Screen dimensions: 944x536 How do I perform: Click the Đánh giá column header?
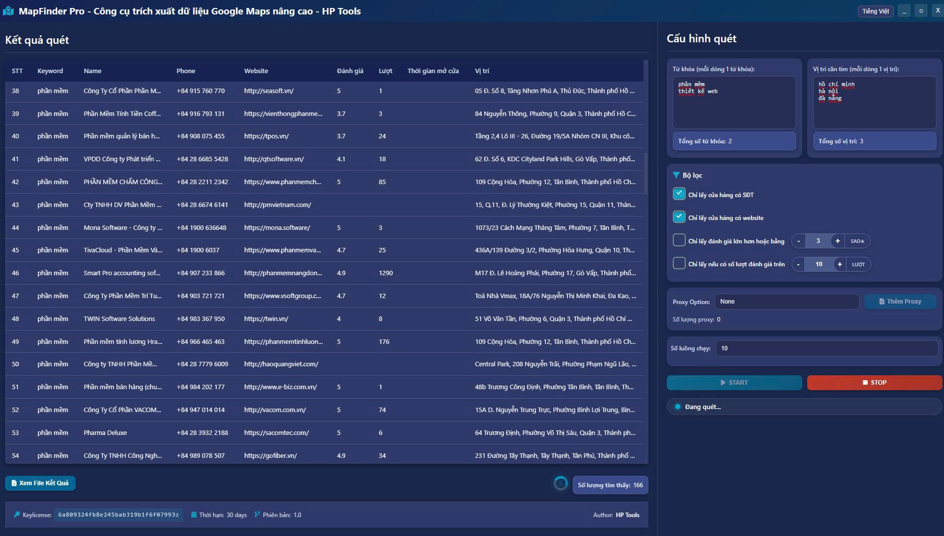pos(350,71)
